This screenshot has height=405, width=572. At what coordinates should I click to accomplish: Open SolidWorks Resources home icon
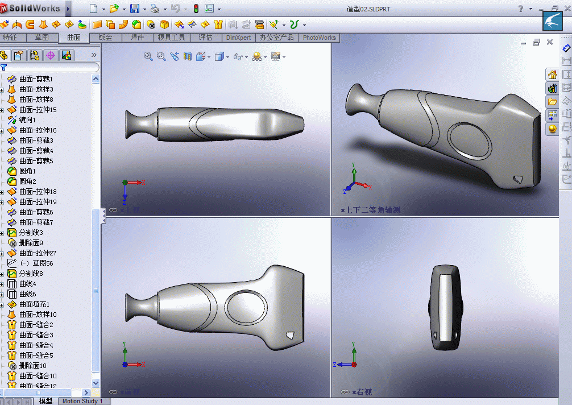click(x=552, y=75)
